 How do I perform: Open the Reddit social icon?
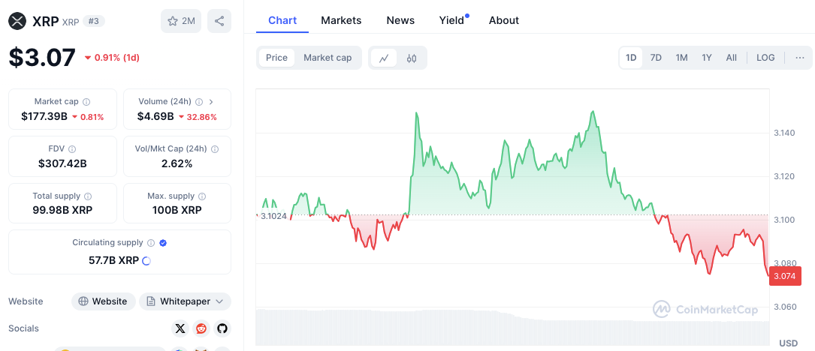click(x=201, y=328)
